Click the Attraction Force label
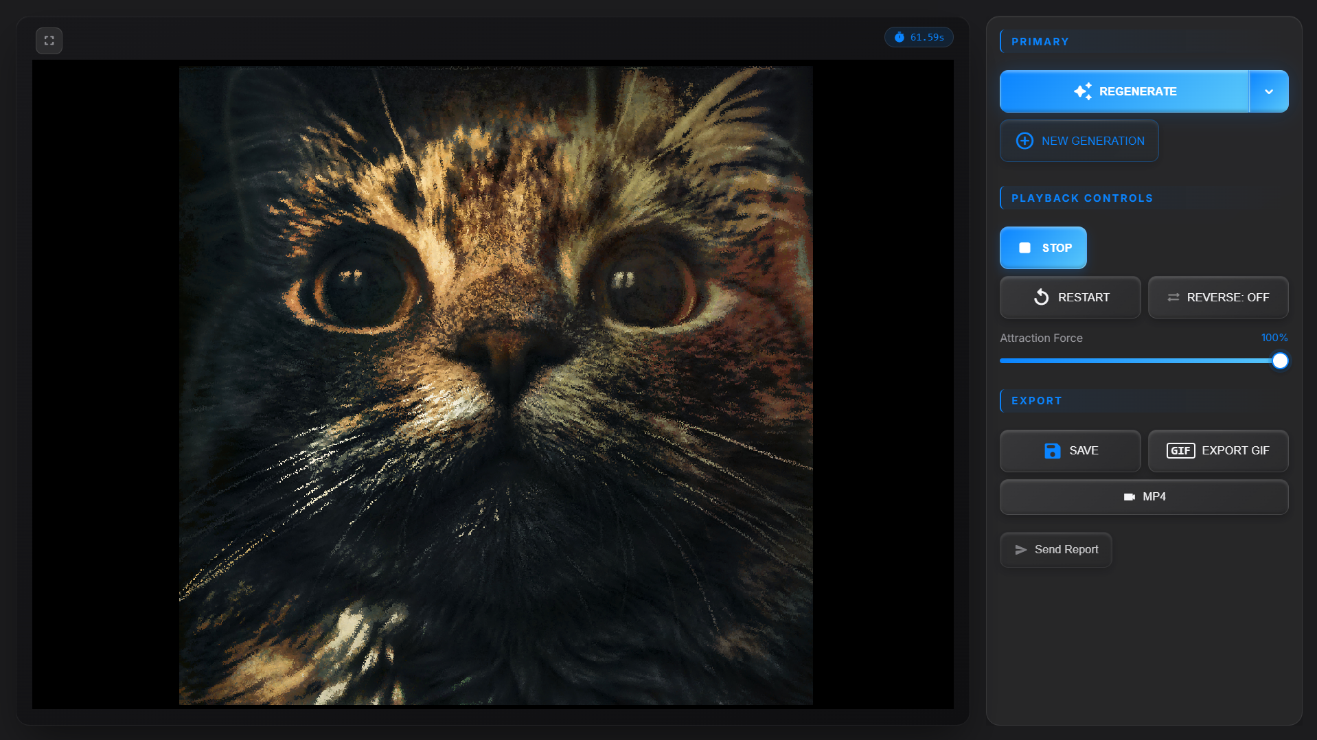The height and width of the screenshot is (740, 1317). point(1041,338)
